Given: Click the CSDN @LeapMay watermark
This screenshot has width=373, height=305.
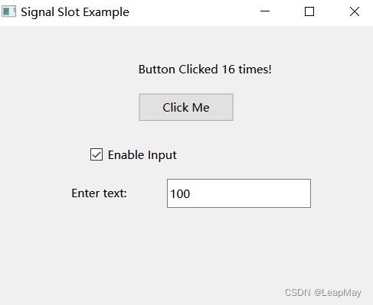Looking at the screenshot, I should tap(323, 293).
